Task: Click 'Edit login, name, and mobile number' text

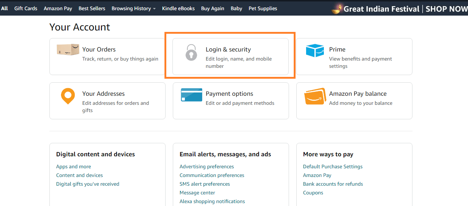Action: [x=239, y=62]
